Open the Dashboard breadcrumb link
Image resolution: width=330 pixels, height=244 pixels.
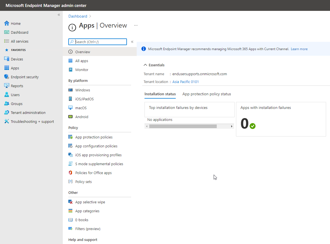(78, 16)
